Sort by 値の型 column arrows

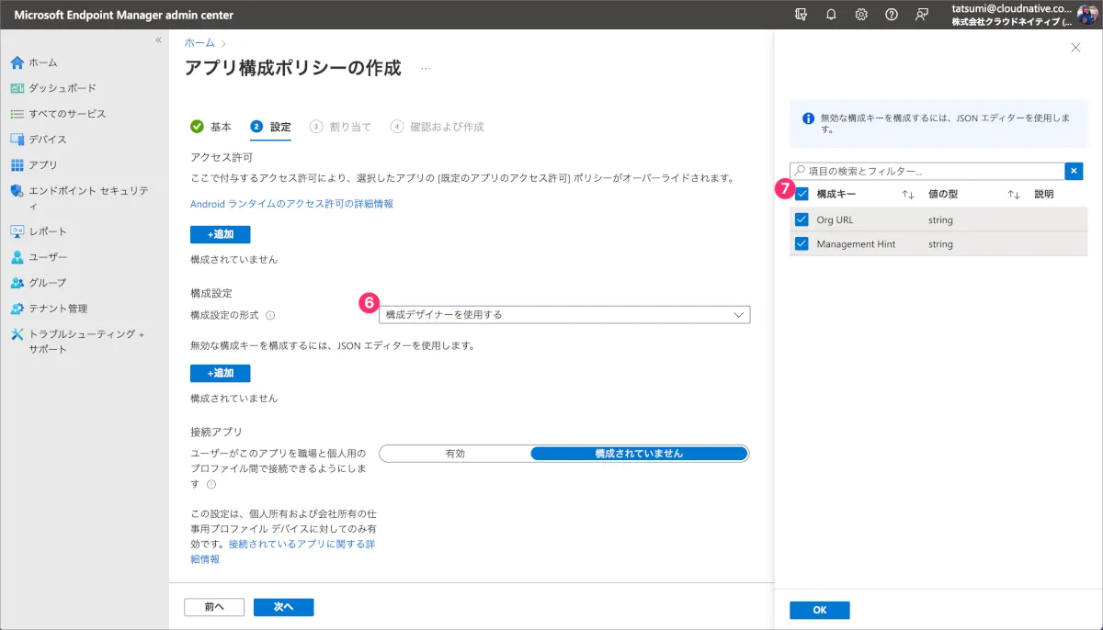coord(1014,195)
